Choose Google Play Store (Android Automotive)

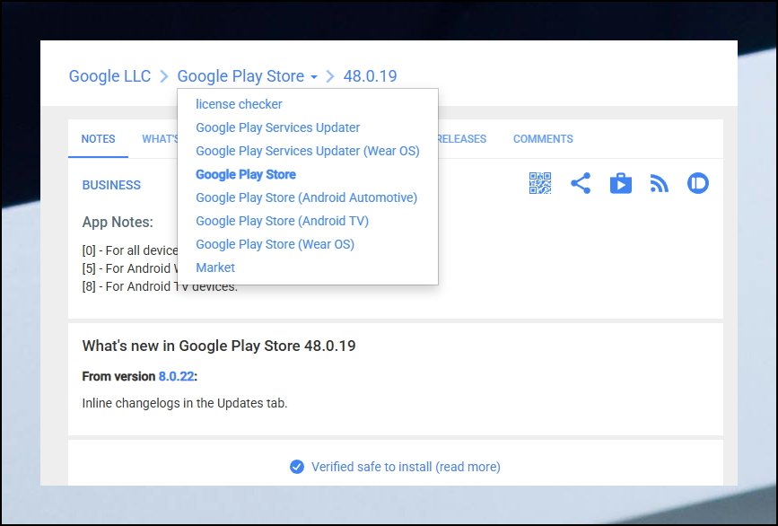point(306,197)
